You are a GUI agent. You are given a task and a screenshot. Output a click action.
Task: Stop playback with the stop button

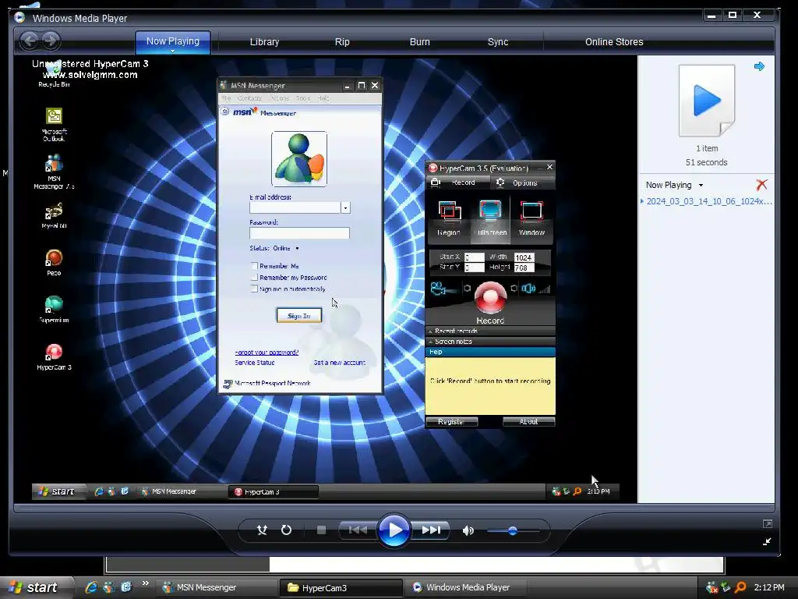321,530
